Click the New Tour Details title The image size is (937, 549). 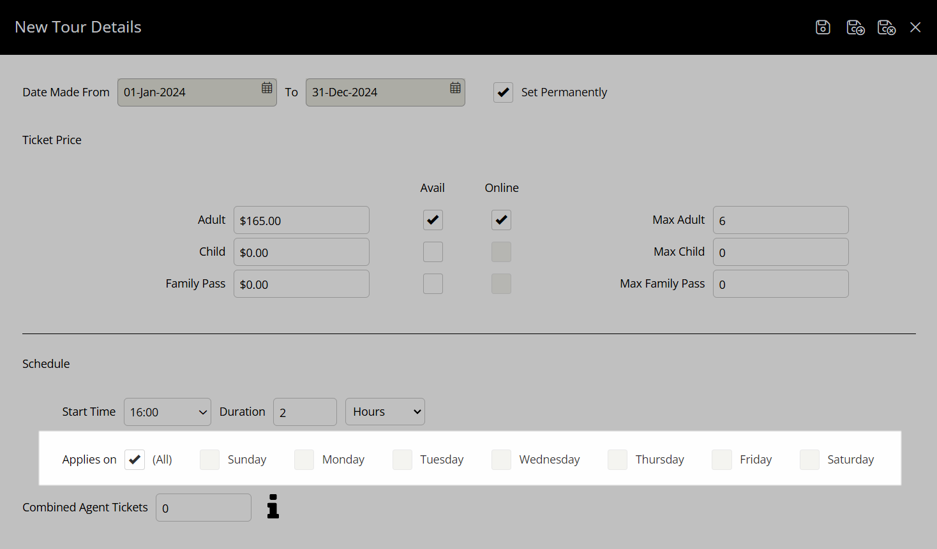click(78, 27)
